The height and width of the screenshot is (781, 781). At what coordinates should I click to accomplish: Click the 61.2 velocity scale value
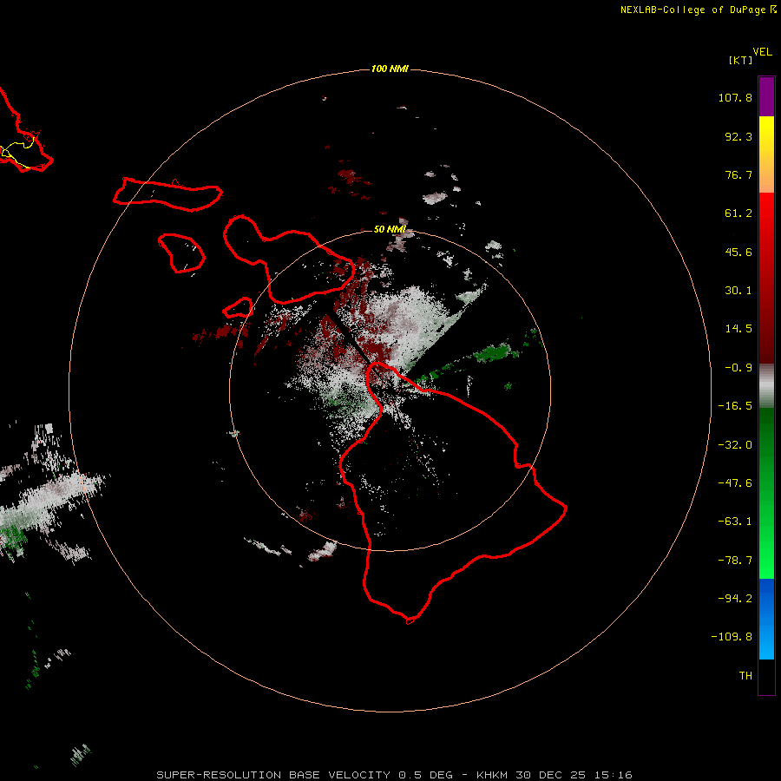(x=738, y=213)
